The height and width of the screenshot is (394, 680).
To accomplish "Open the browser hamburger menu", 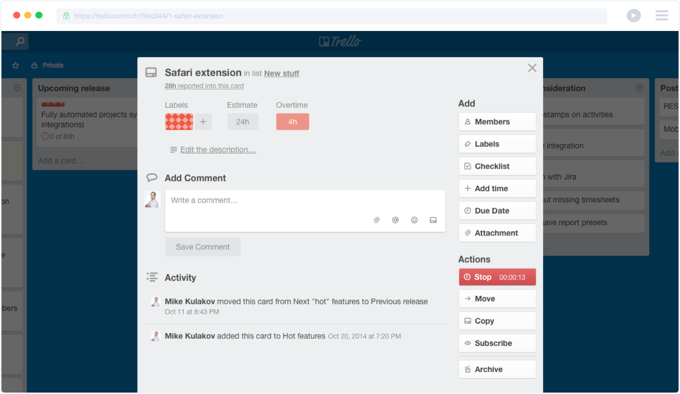I will click(662, 15).
